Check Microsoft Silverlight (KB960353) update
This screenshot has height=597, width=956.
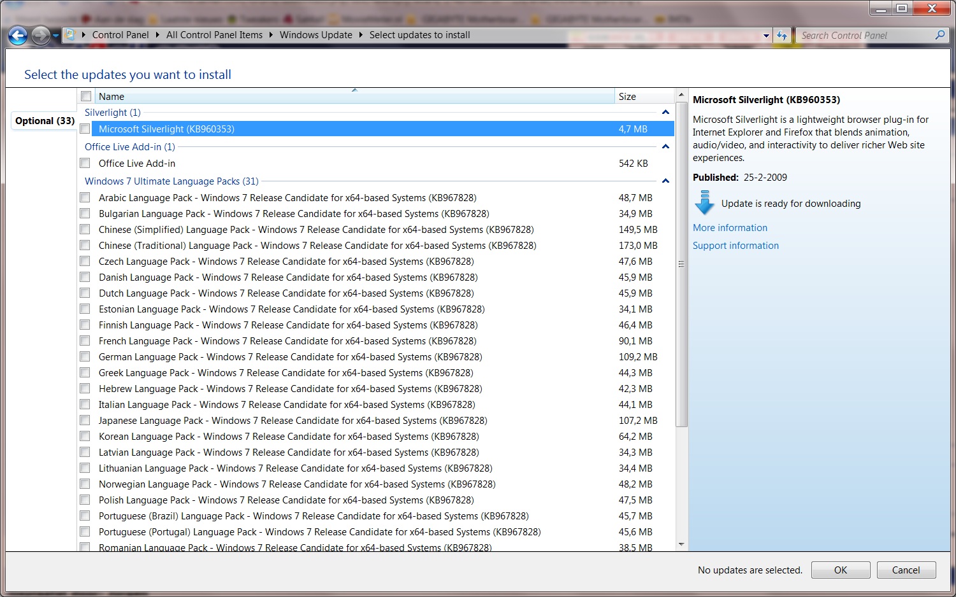coord(85,129)
